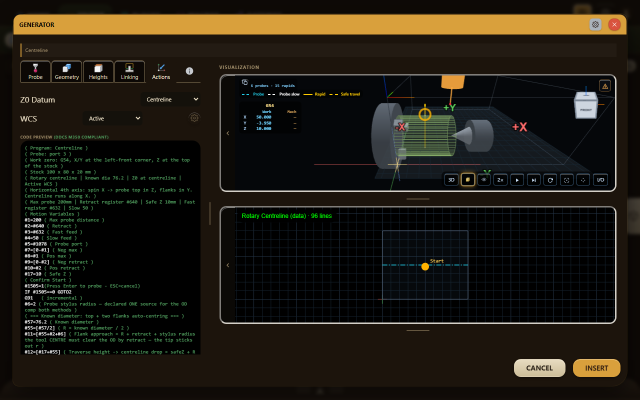The image size is (640, 400).
Task: Open Generator settings gear in title bar
Action: (x=595, y=24)
